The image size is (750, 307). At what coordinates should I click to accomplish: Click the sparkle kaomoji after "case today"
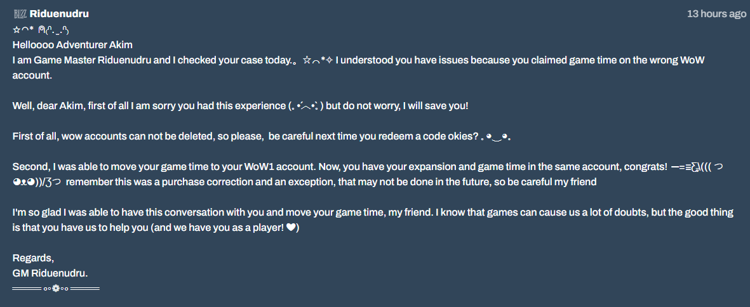(x=318, y=60)
